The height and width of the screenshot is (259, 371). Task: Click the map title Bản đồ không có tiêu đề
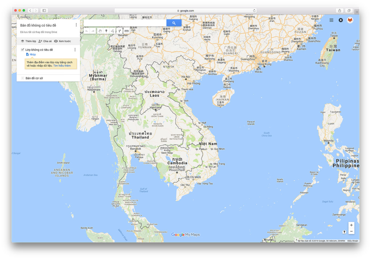38,25
